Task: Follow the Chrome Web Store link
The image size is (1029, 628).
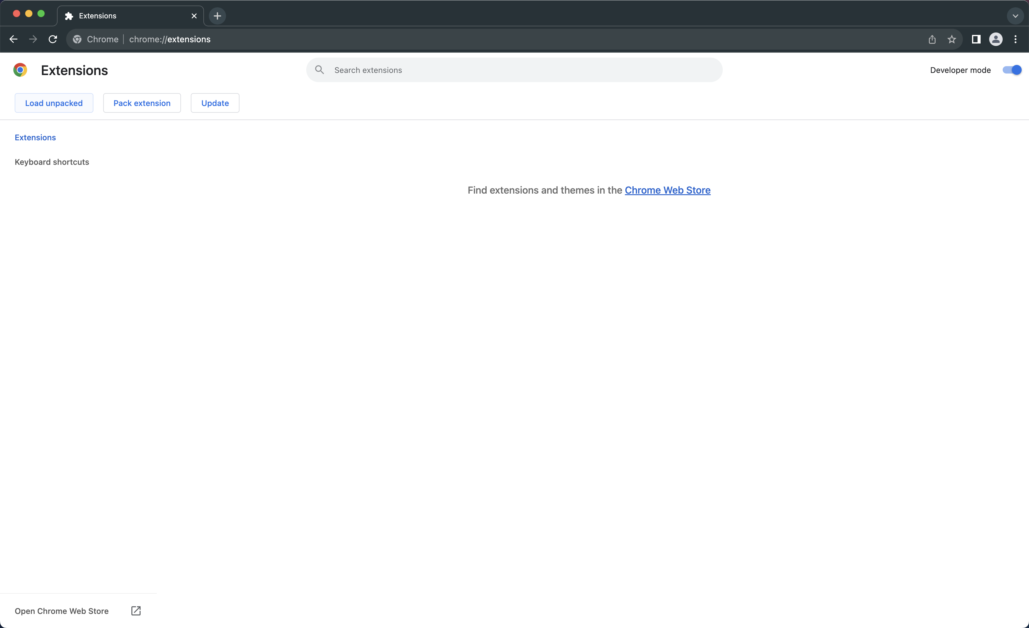Action: pos(667,190)
